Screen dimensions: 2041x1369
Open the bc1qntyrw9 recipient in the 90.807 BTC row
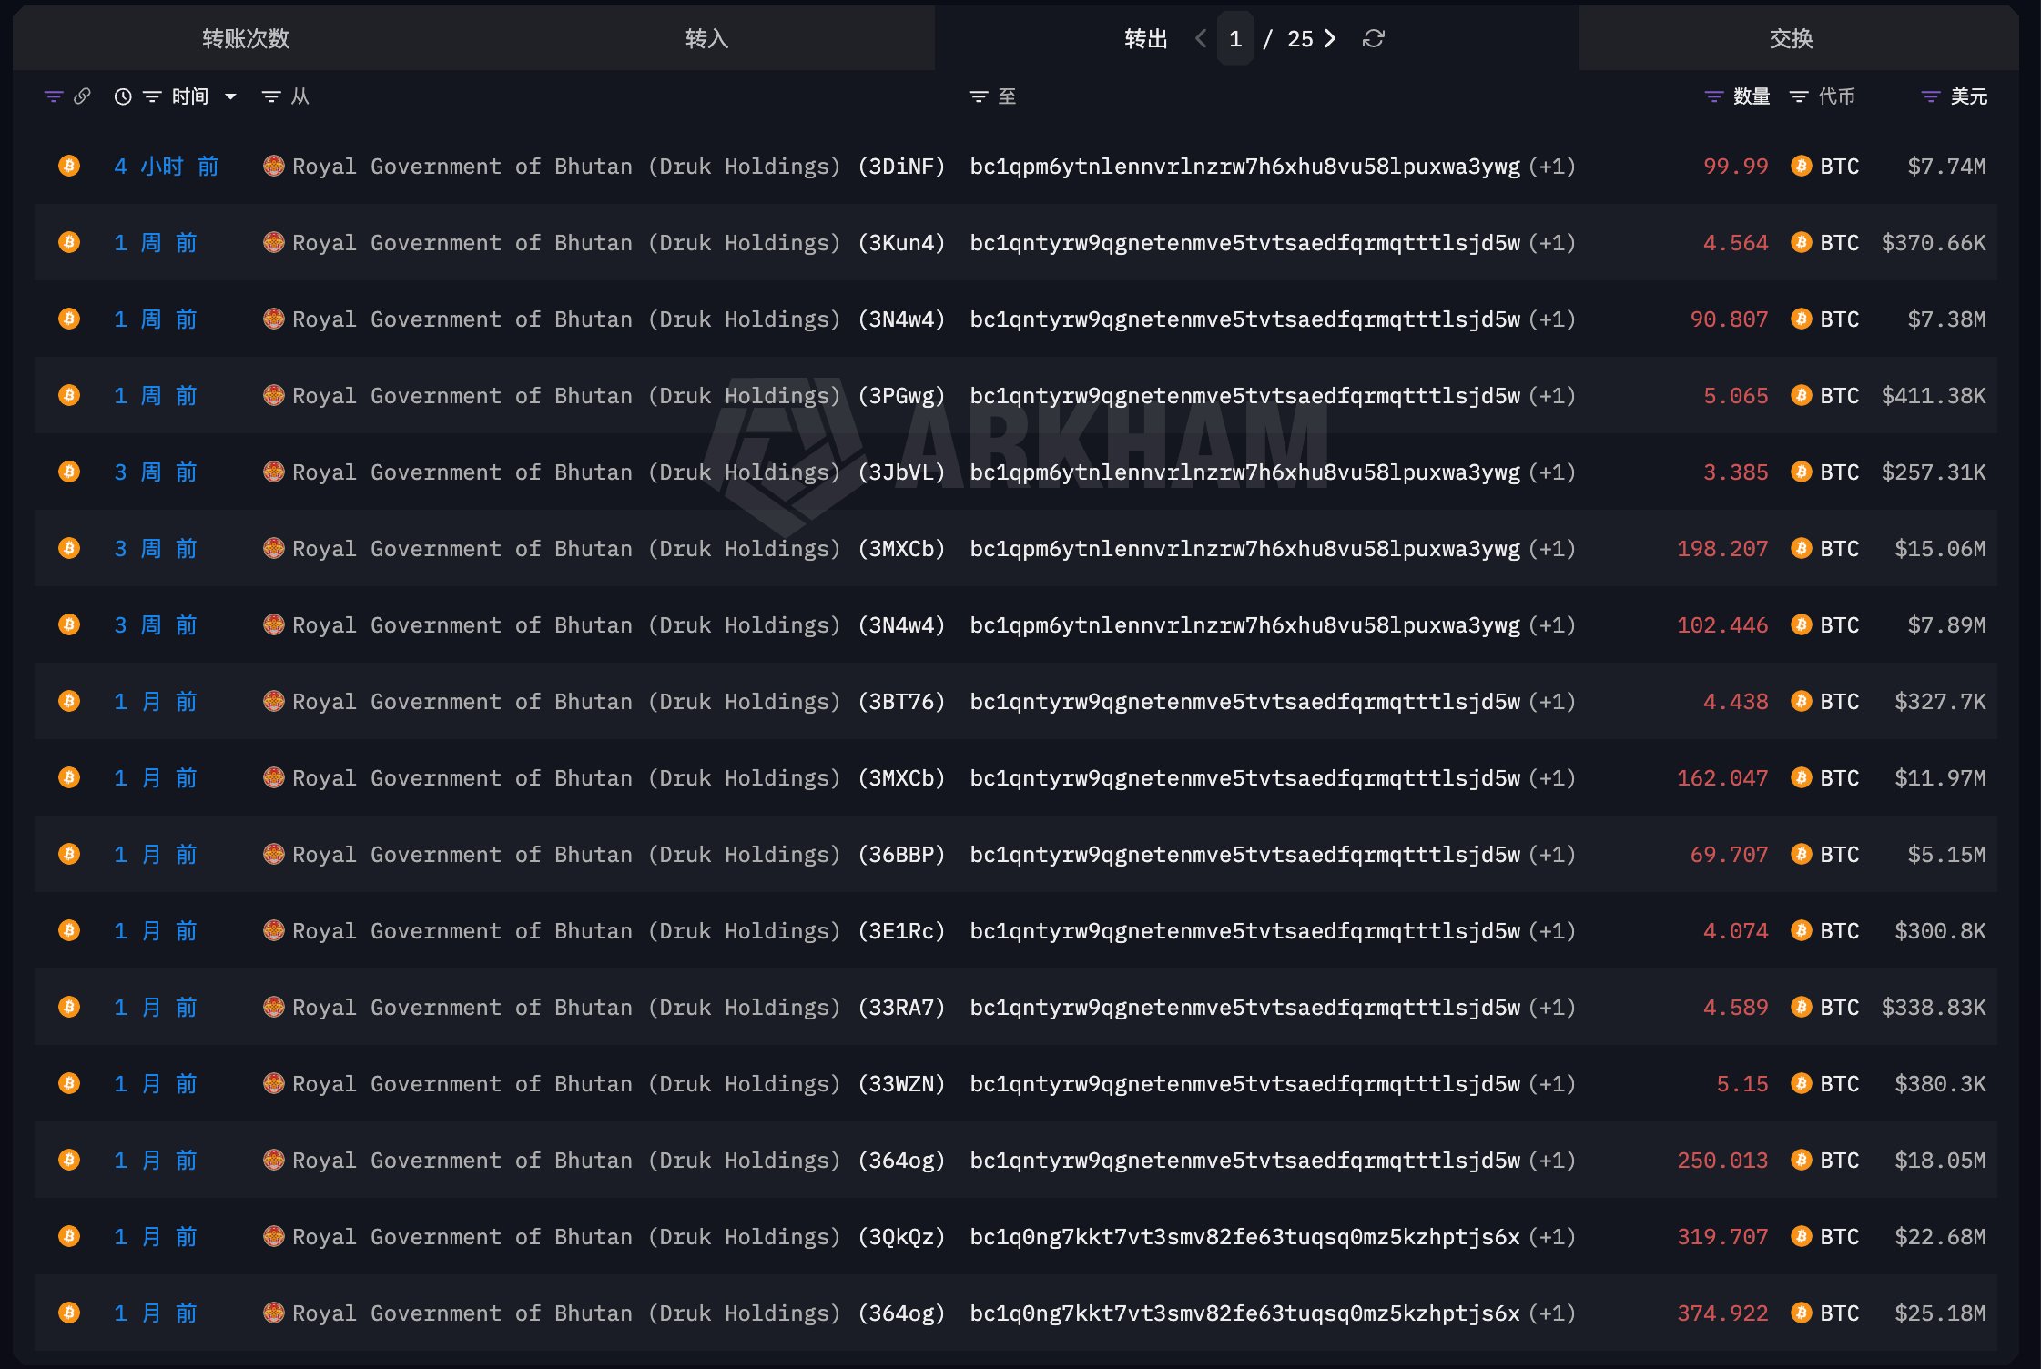pos(1244,319)
